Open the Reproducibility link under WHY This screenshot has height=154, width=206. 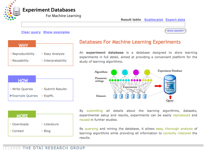pyautogui.click(x=23, y=54)
